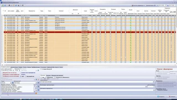Viewport: 177px width, 100px height.
Task: Switch to the Сервисный сбор tab
Action: coord(51,67)
